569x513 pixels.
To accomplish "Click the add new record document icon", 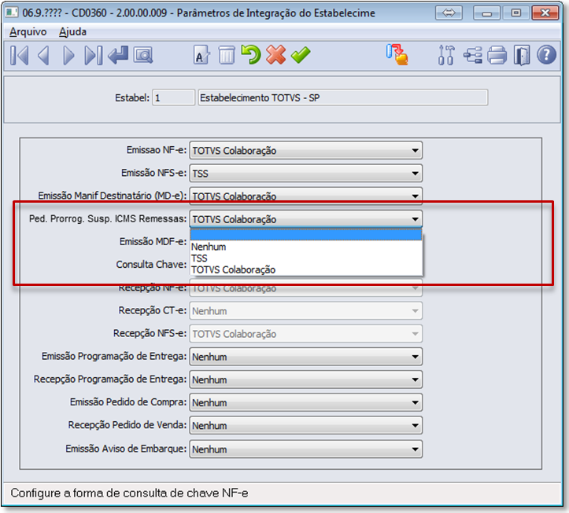I will coord(201,55).
